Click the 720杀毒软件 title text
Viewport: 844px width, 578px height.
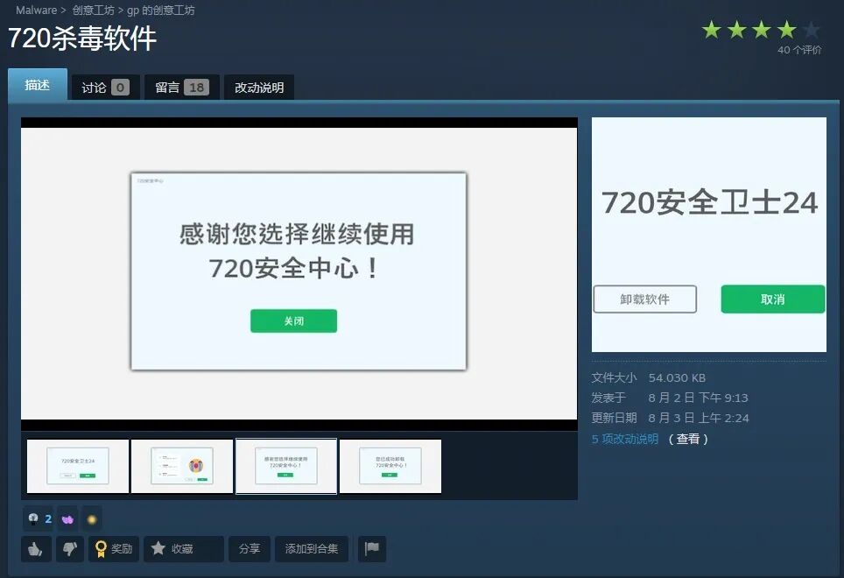click(82, 39)
